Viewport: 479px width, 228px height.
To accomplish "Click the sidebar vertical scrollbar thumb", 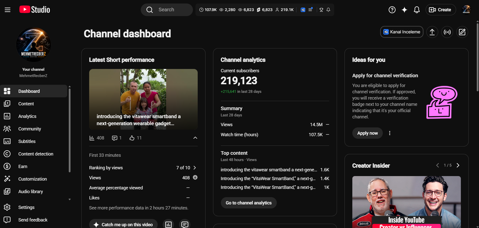I will coord(70,130).
